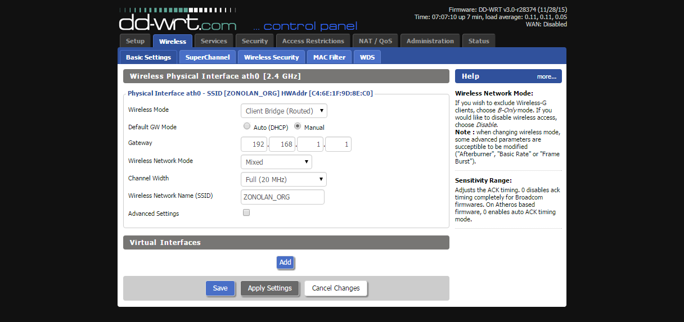Screen dimensions: 684x322
Task: Click the dd-wrt.com logo
Action: [x=177, y=22]
